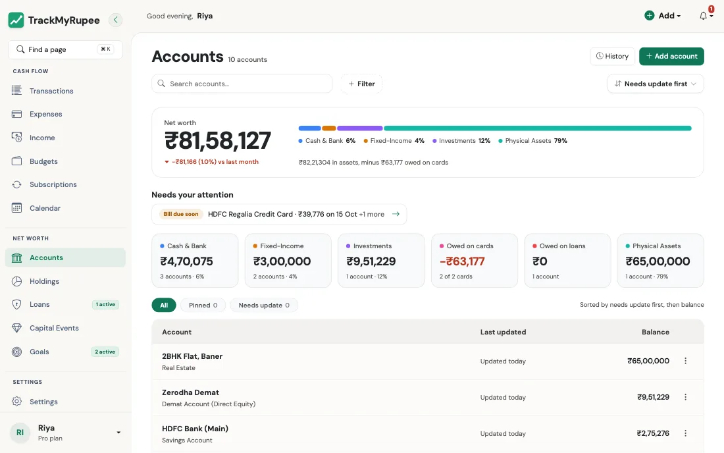Open Capital Events from sidebar
The width and height of the screenshot is (724, 453).
[65, 328]
